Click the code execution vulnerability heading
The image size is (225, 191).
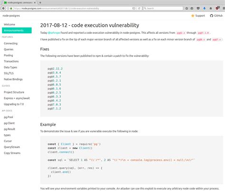[x=90, y=25]
